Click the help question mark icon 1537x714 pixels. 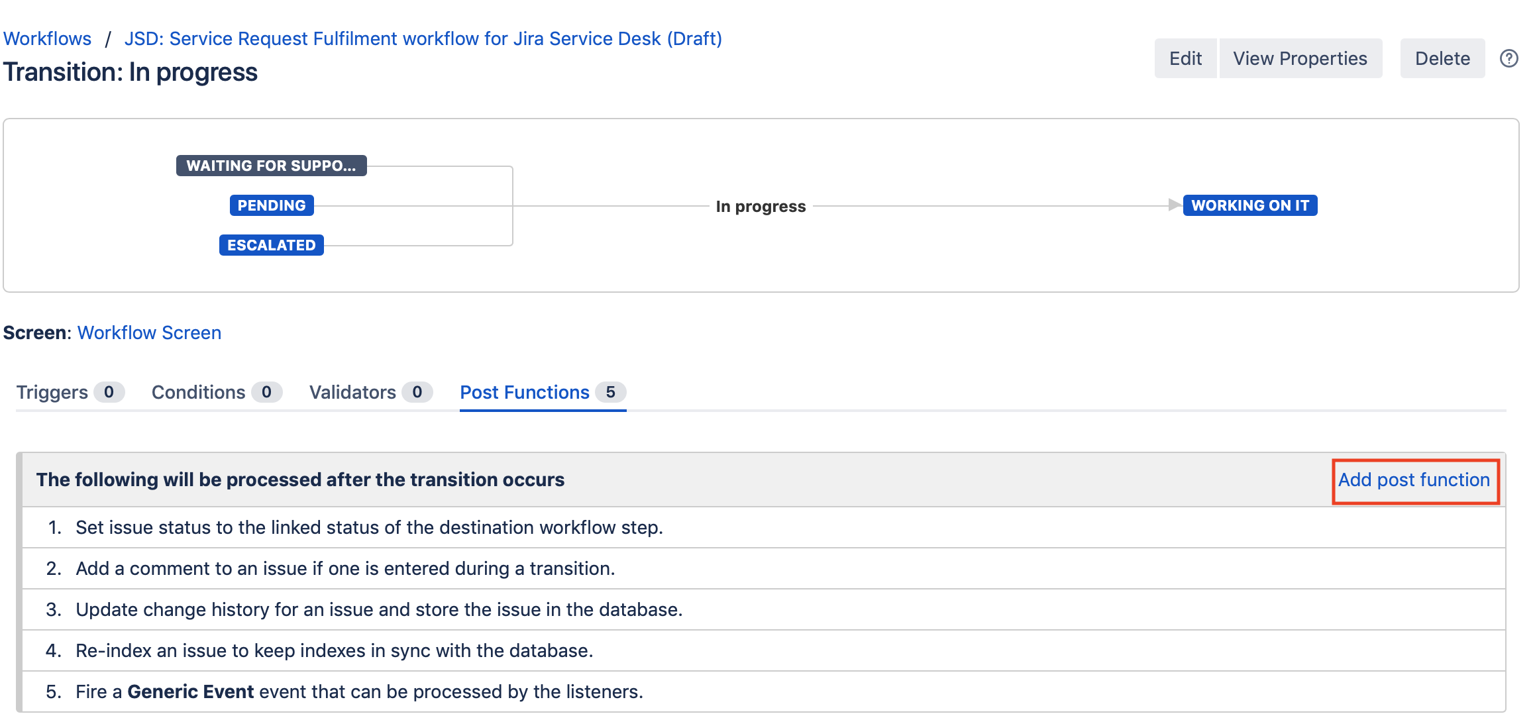(x=1509, y=58)
